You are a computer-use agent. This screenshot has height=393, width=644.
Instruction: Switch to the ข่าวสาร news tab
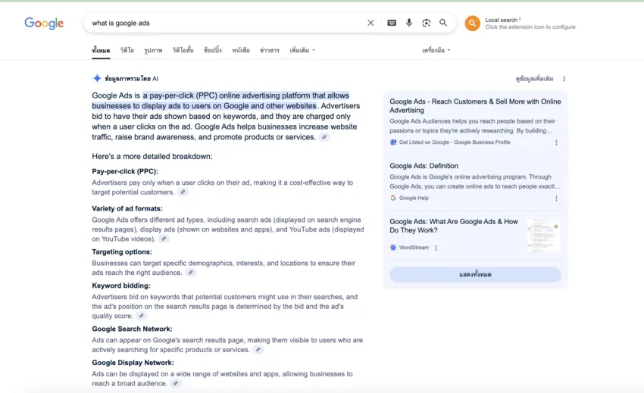[x=270, y=50]
